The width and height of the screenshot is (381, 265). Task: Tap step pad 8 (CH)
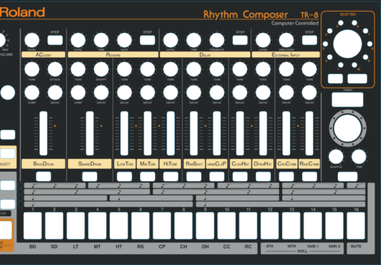click(x=184, y=226)
